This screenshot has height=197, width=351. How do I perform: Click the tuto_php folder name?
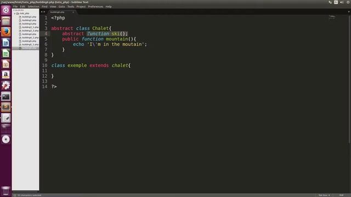click(24, 14)
